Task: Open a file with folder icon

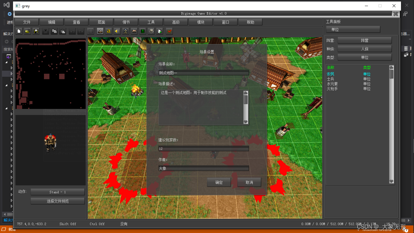Action: 27,31
